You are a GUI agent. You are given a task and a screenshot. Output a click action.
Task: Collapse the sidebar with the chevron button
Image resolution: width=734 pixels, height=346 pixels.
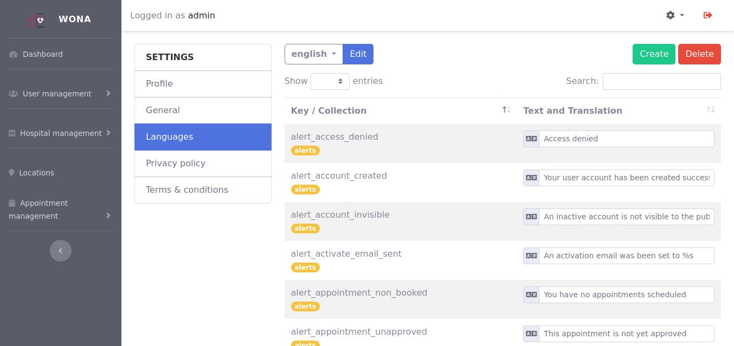point(61,251)
